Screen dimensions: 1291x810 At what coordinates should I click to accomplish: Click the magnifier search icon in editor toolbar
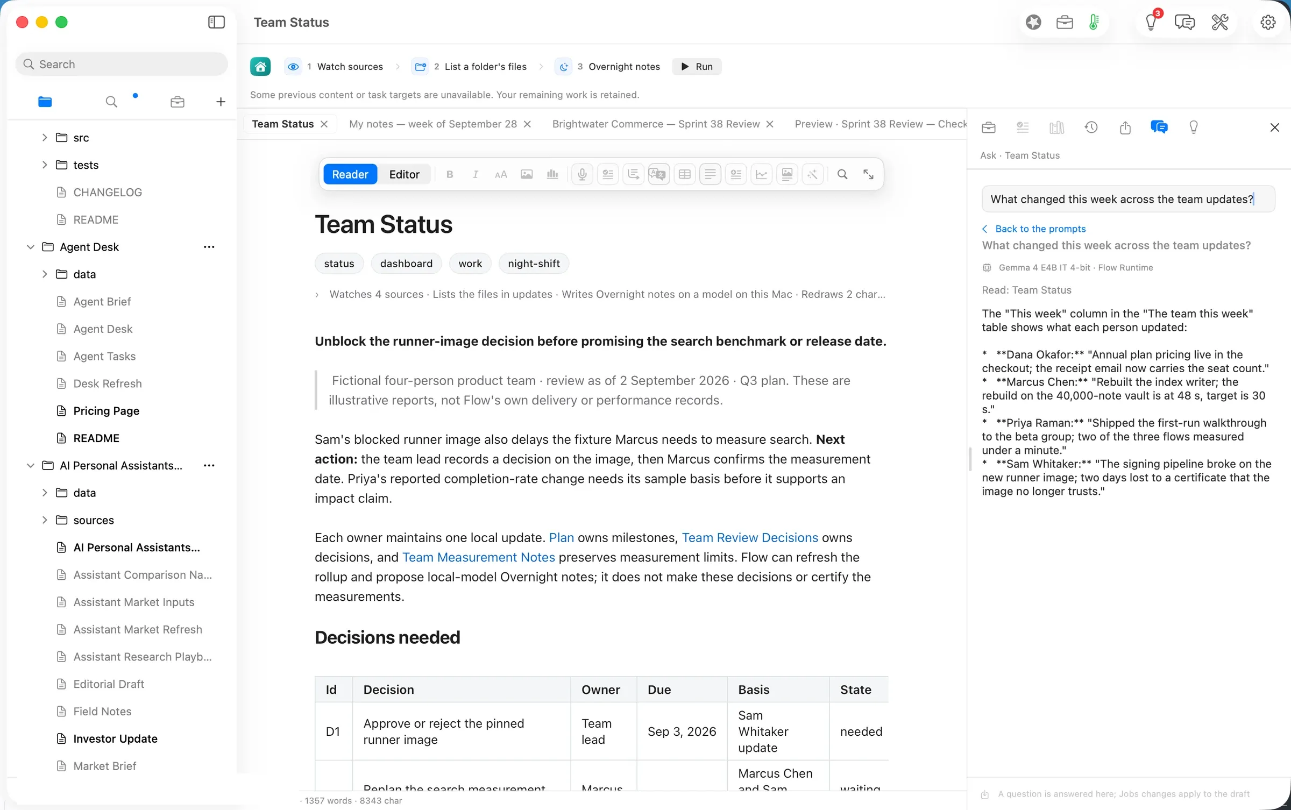point(842,174)
